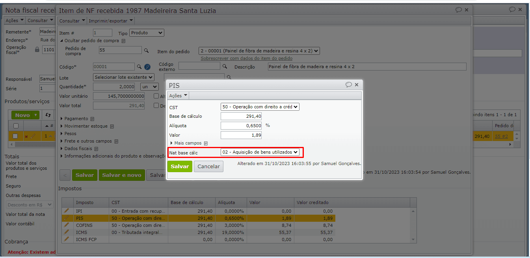This screenshot has width=530, height=258.
Task: Open comments icon in Item de NF title
Action: (458, 10)
